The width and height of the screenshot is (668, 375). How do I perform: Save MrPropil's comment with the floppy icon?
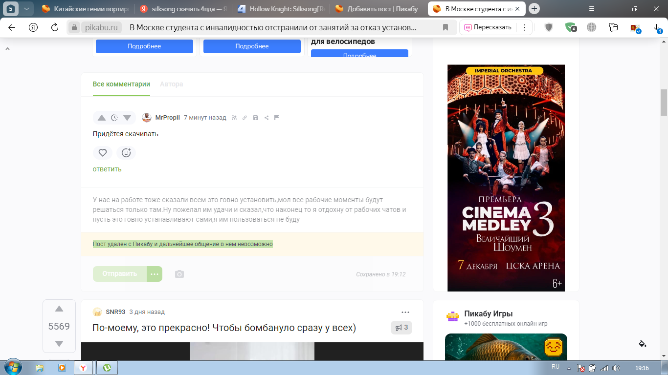(256, 118)
